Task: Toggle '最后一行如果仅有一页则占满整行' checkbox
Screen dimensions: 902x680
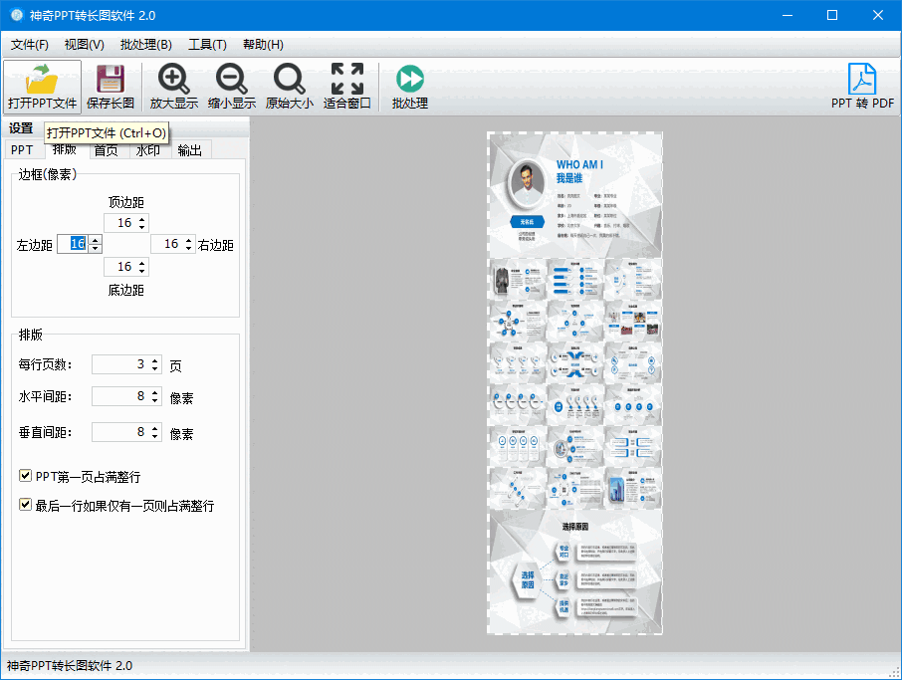Action: [x=26, y=506]
